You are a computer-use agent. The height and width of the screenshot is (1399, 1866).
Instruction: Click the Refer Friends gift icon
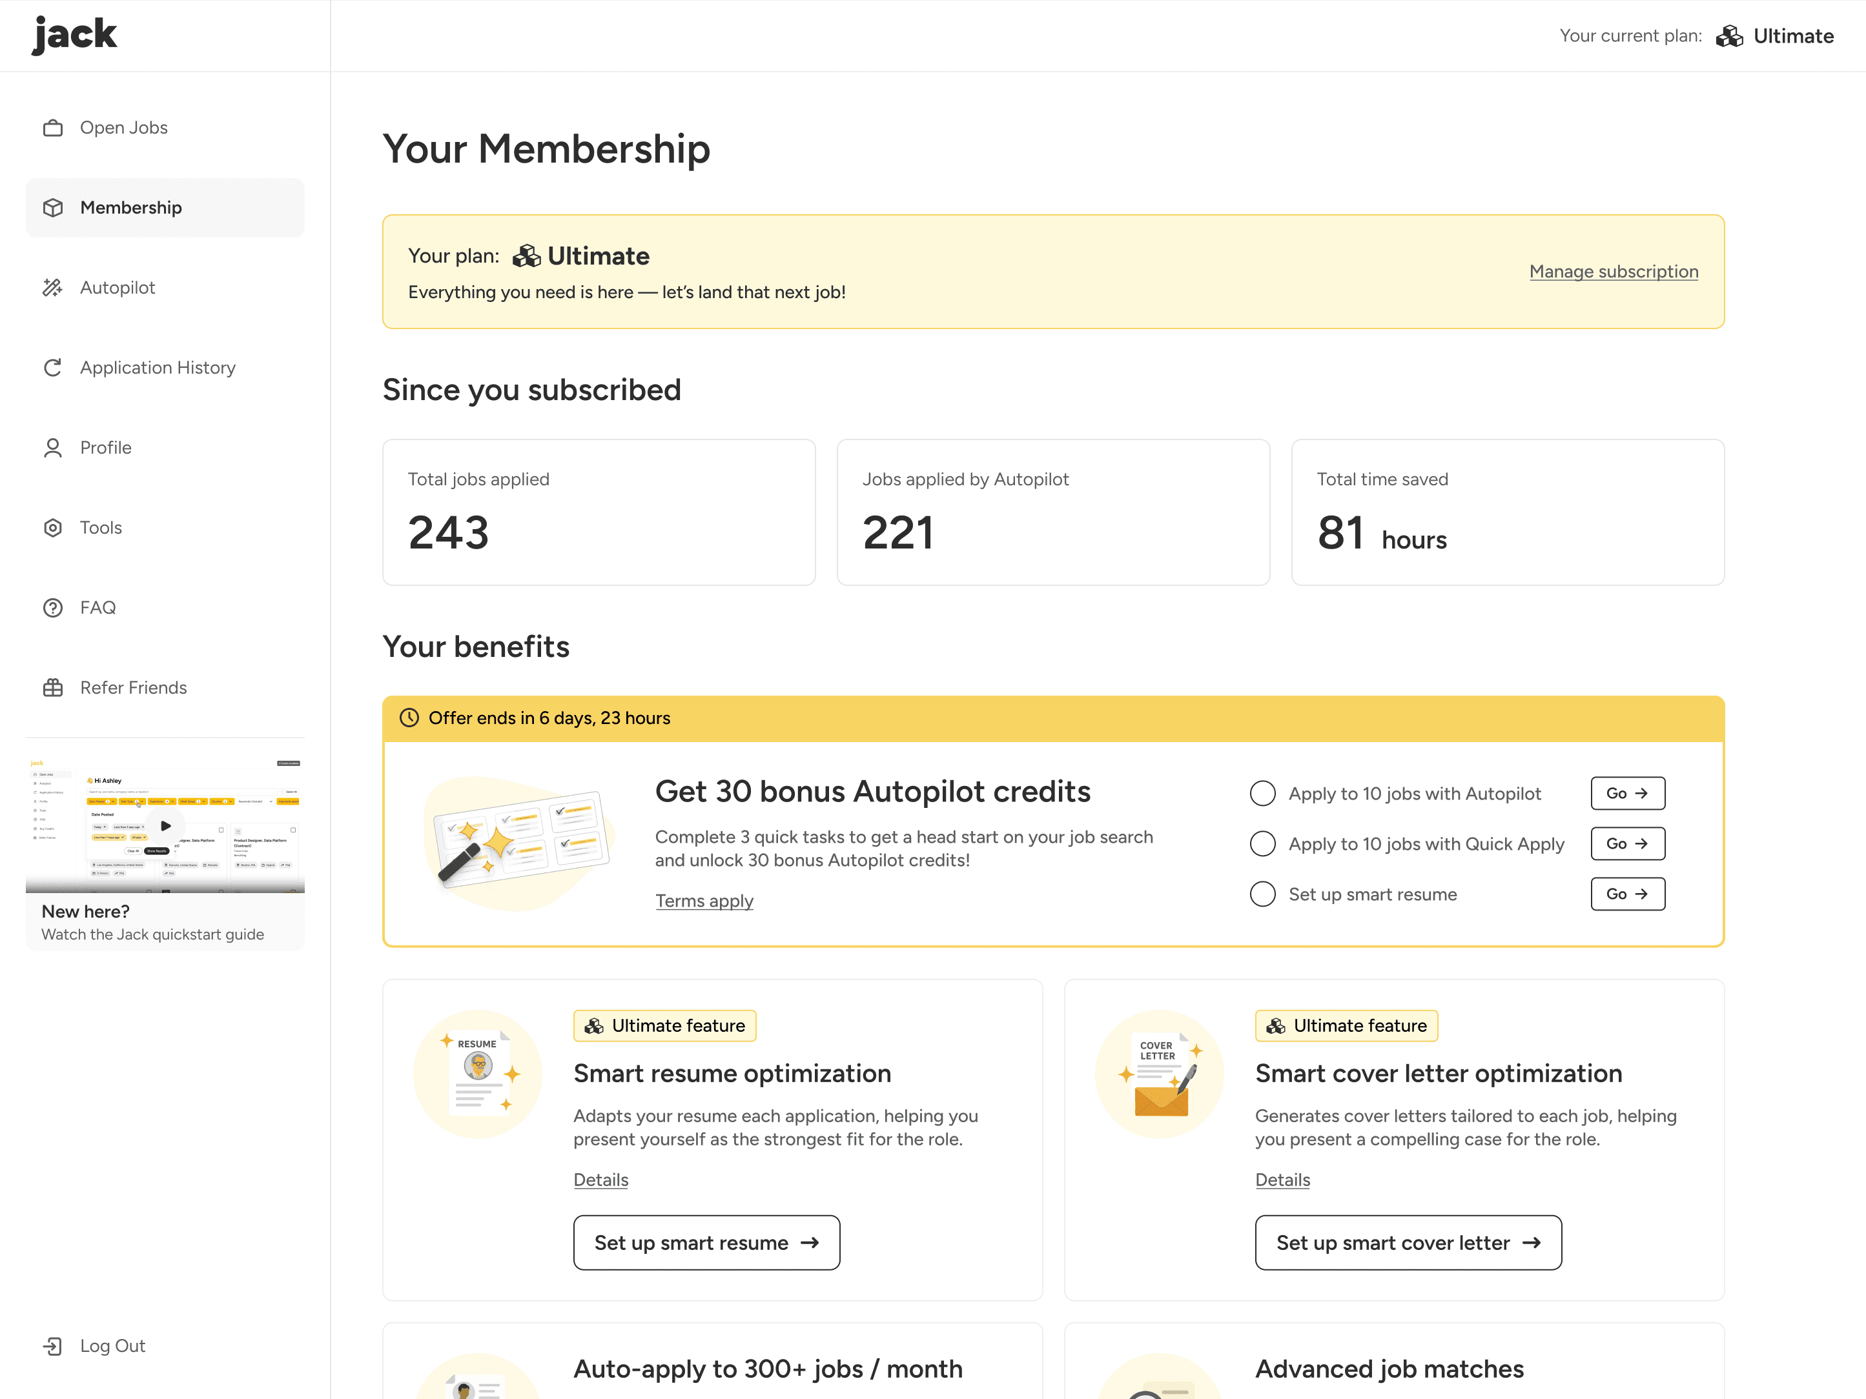(x=53, y=688)
